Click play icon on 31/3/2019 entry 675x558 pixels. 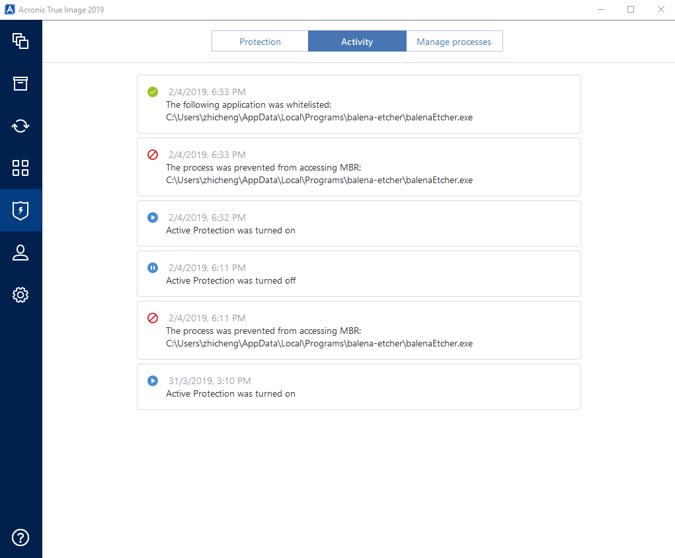153,381
